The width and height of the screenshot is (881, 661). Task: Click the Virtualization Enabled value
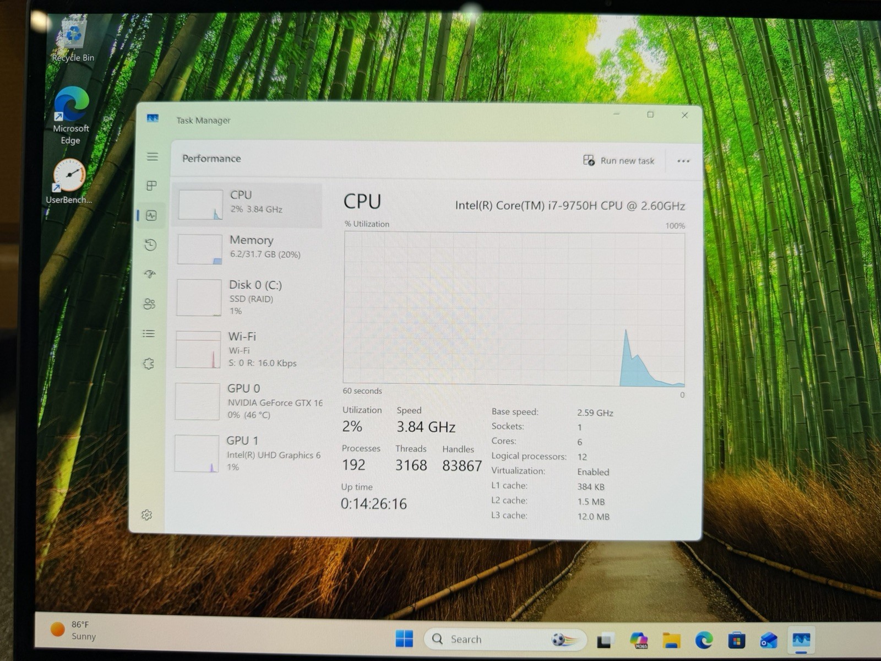pyautogui.click(x=593, y=472)
